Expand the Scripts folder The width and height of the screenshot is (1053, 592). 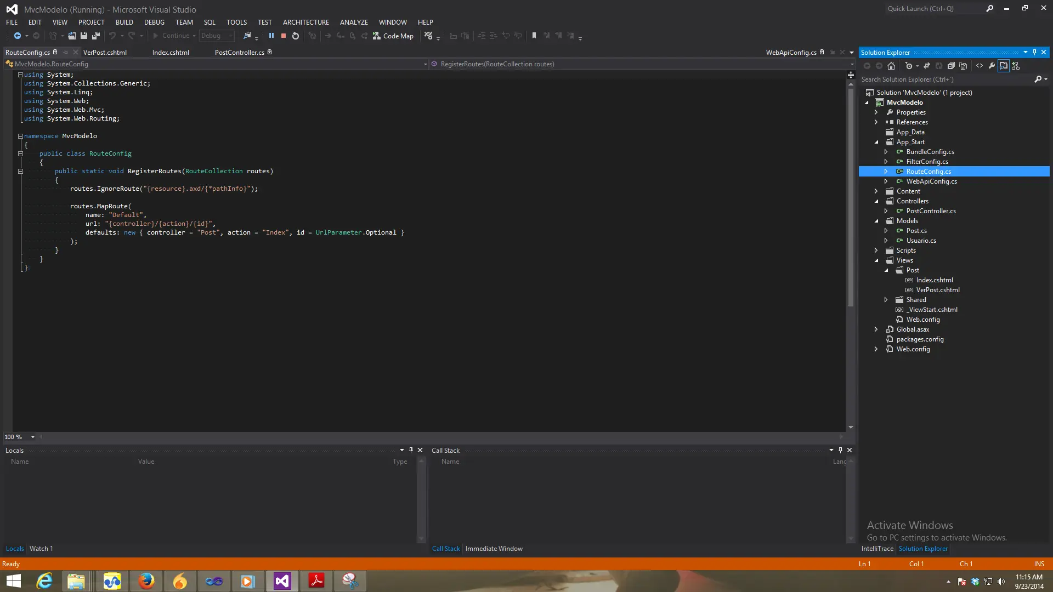[x=876, y=251]
